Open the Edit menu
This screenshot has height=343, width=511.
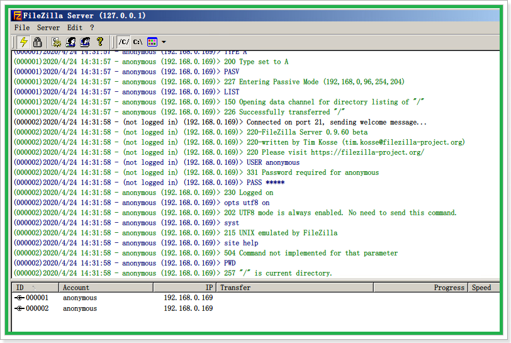[75, 28]
